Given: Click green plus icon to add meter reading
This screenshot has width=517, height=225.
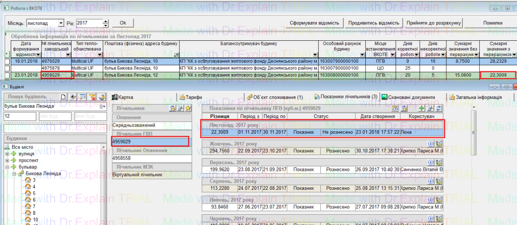Looking at the screenshot, I should pos(421,108).
